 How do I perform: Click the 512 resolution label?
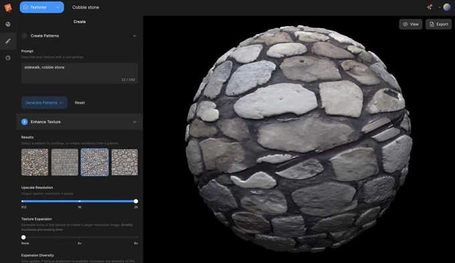pos(24,207)
